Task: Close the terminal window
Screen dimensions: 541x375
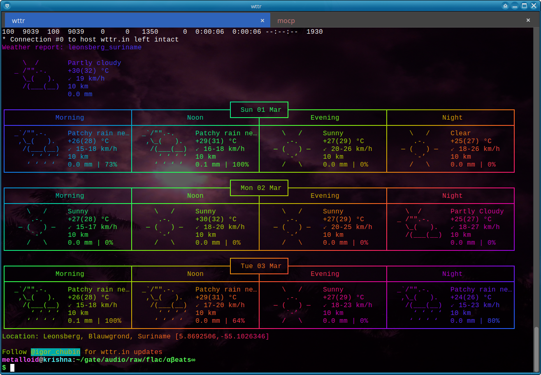Action: tap(534, 6)
